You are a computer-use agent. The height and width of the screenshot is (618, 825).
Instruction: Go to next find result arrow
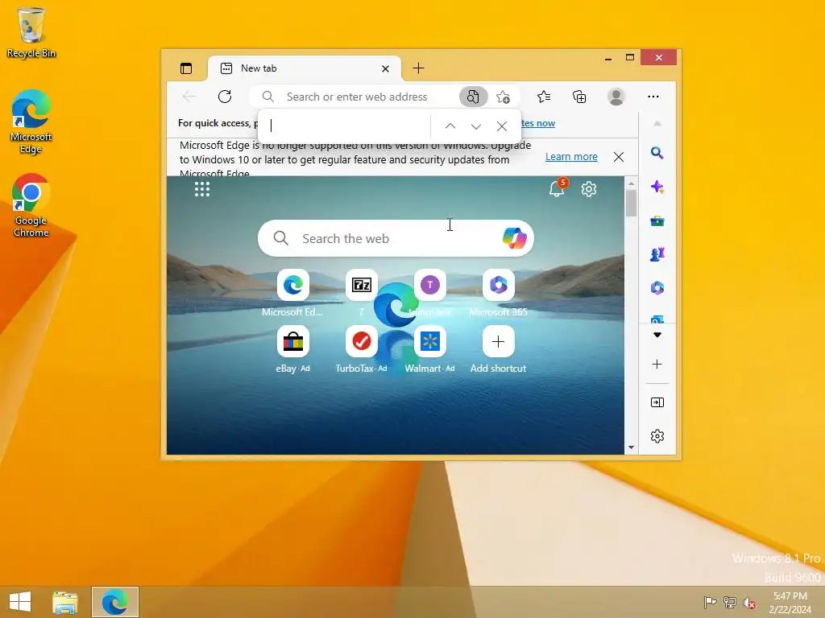[x=476, y=126]
